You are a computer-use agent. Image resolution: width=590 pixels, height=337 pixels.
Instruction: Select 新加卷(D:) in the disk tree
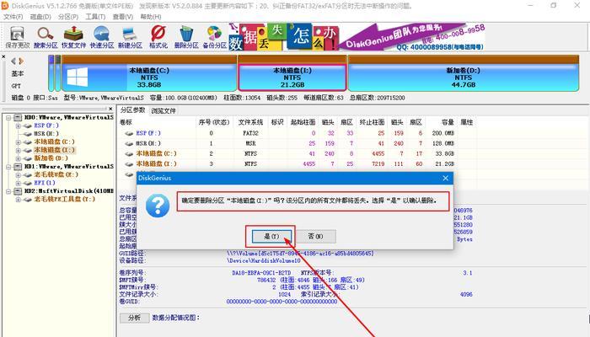pyautogui.click(x=51, y=158)
